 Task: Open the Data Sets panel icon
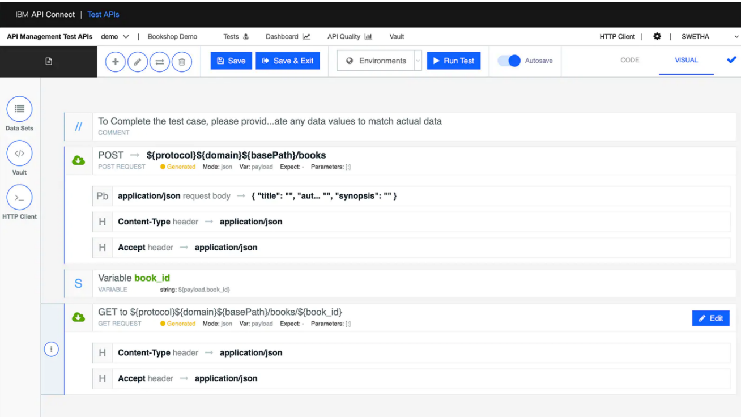tap(19, 109)
